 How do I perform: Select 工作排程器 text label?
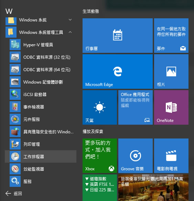(x=34, y=156)
